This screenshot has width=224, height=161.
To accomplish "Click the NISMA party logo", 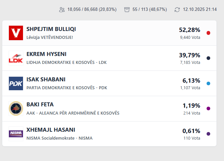I will (x=16, y=134).
